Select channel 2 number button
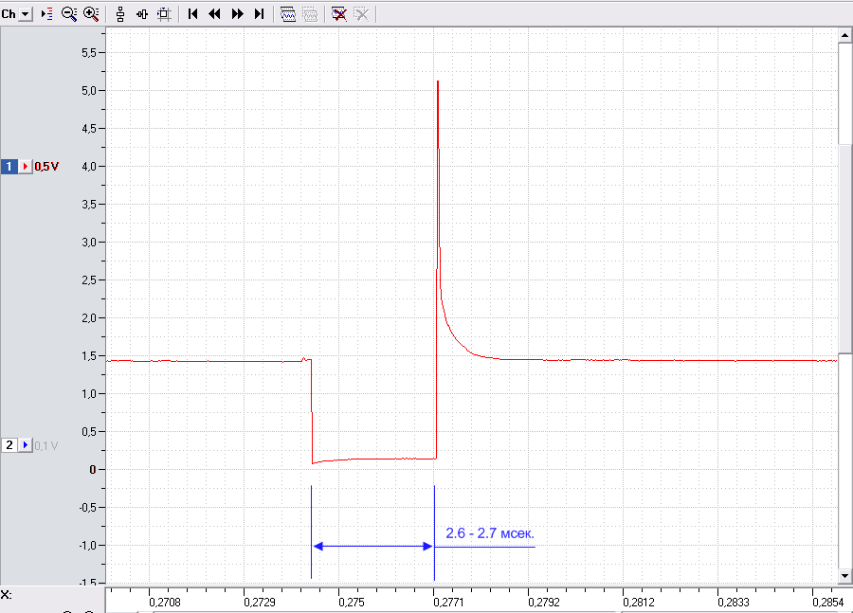 9,445
